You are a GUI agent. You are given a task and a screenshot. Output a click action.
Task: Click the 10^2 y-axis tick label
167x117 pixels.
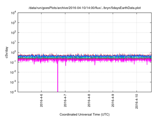click(x=13, y=33)
